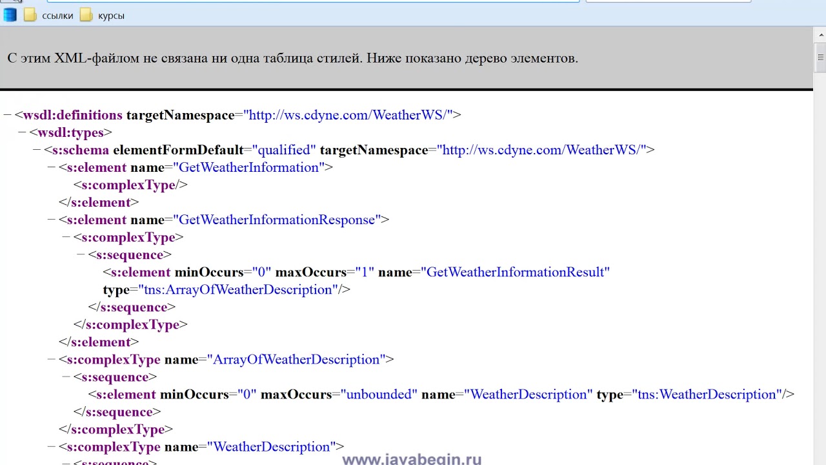Collapse complexType WeatherDescription node
This screenshot has height=465, width=826.
(52, 446)
